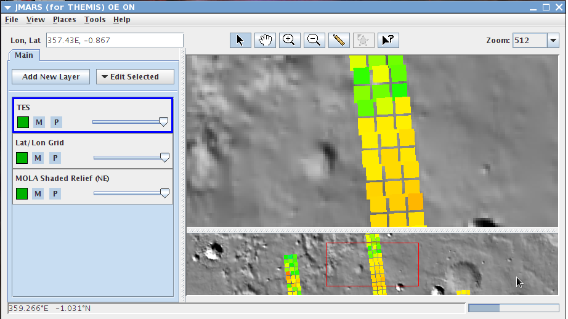Toggle TES layer main view M button
Screen dimensions: 568x319
39,122
